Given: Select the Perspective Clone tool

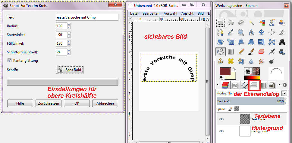Looking at the screenshot, I should click(241, 61).
